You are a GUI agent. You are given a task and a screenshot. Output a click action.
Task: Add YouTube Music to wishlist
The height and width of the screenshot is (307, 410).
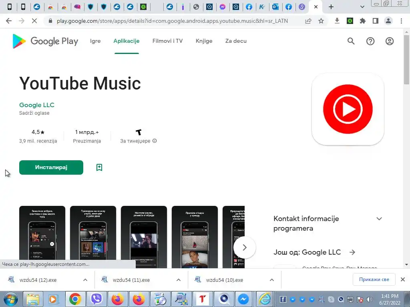click(99, 167)
